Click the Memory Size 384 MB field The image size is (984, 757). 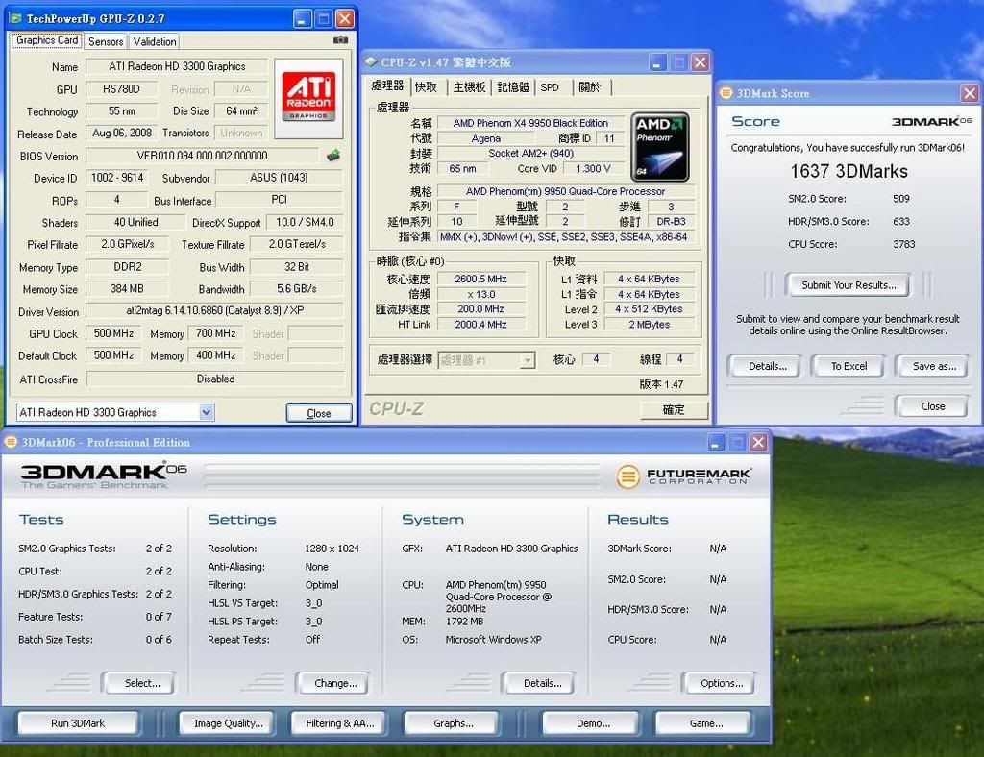127,288
